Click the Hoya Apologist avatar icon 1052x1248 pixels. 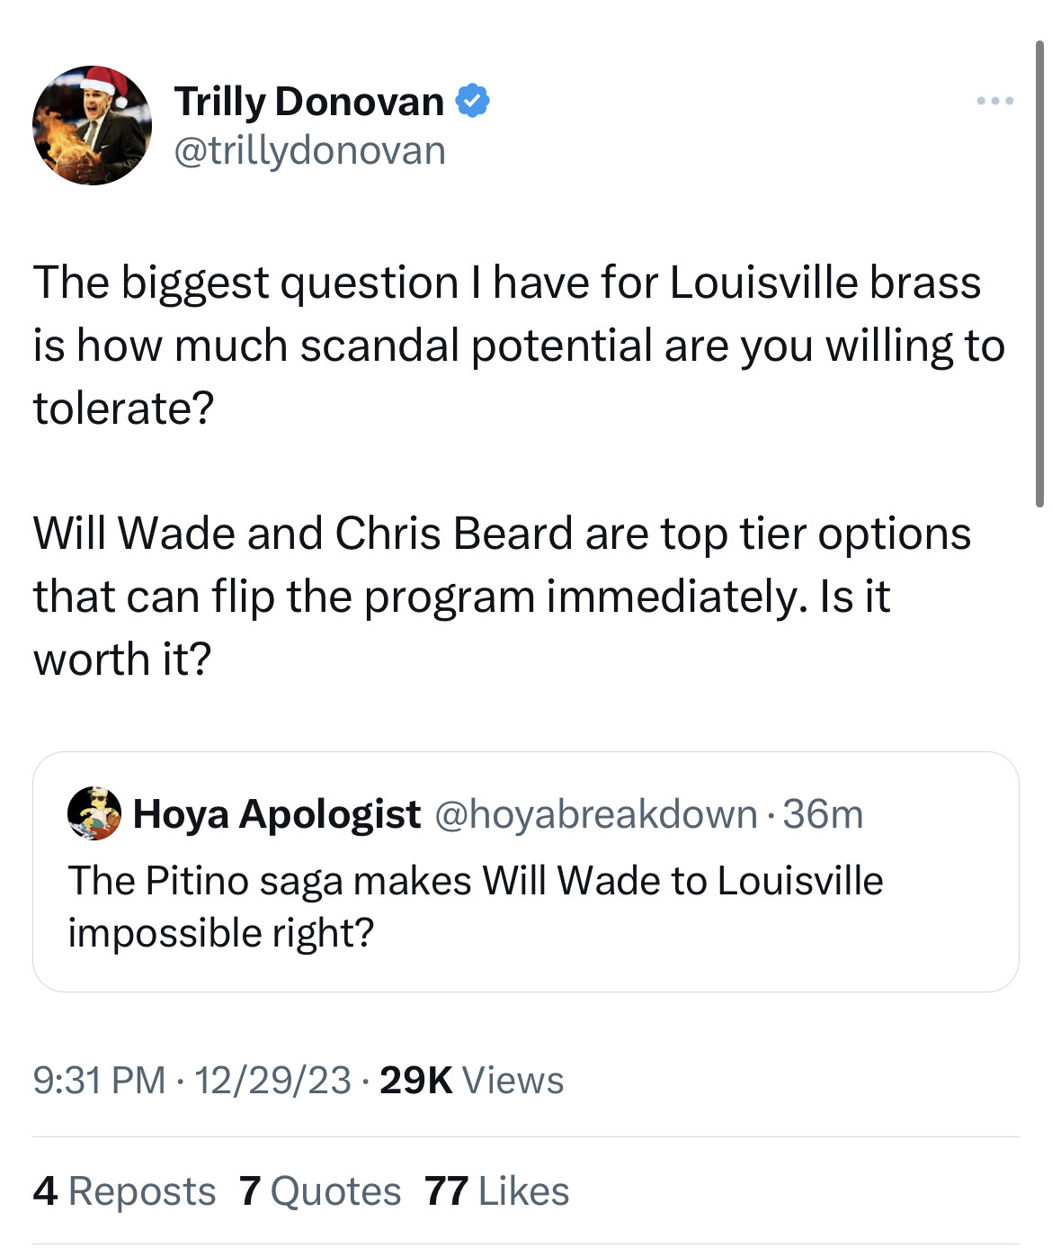tap(94, 813)
